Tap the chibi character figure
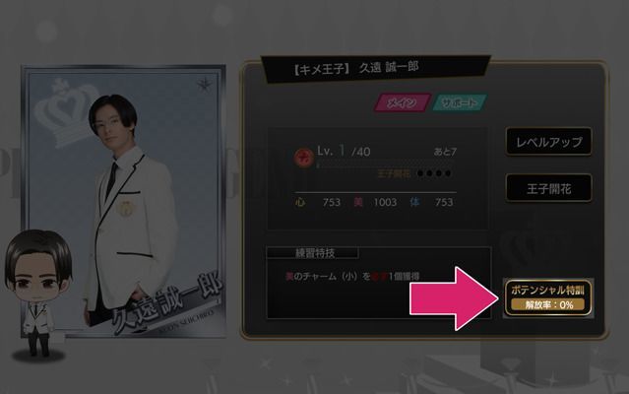This screenshot has height=394, width=629. 37,295
